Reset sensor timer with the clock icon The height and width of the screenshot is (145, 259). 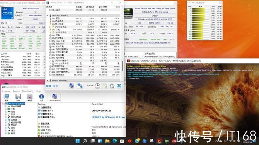click(x=97, y=86)
